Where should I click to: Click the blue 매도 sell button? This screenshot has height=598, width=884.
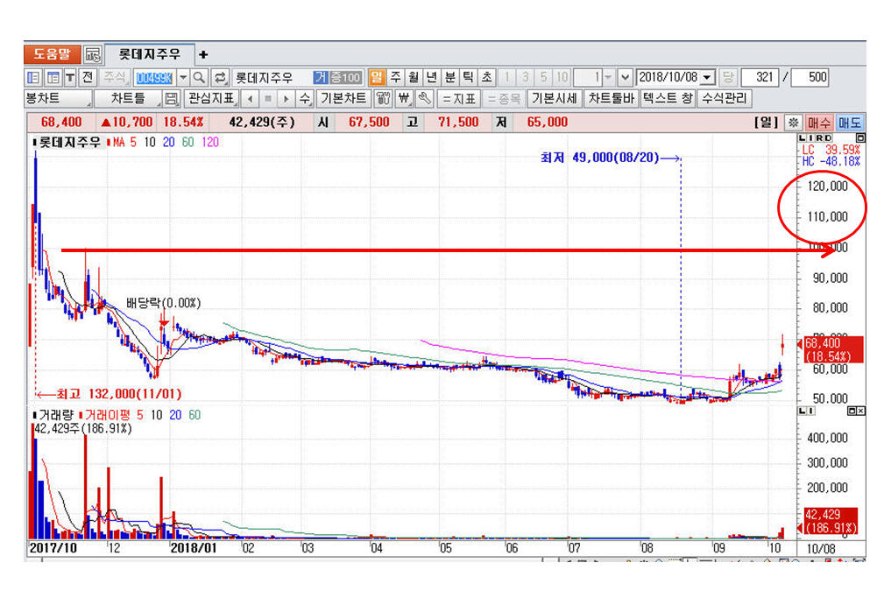point(850,123)
